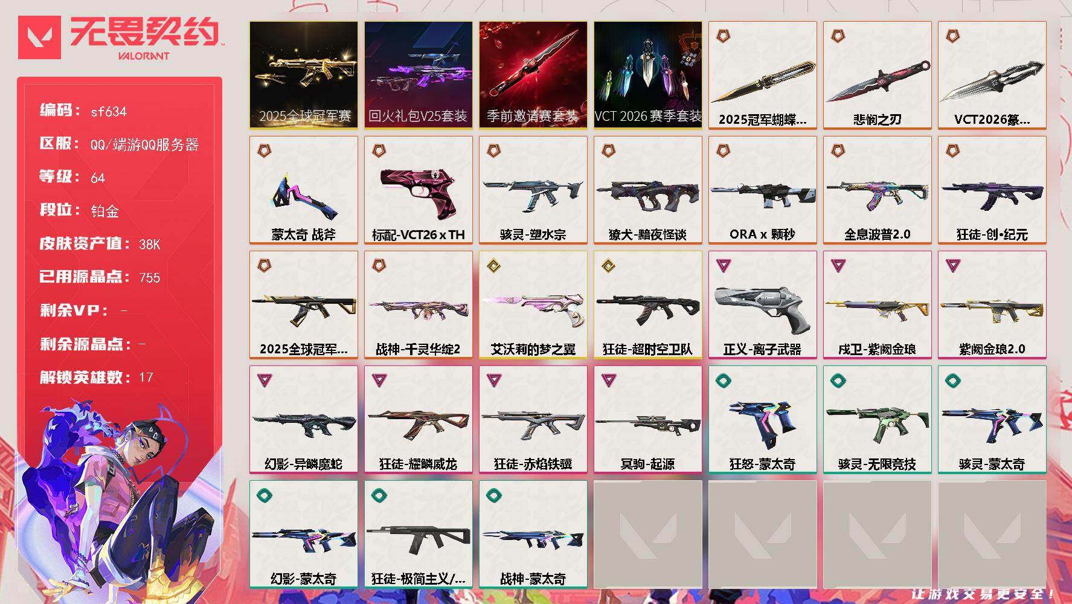Viewport: 1072px width, 604px height.
Task: Open the 季前邀请赛套装 bundle card
Action: 533,75
